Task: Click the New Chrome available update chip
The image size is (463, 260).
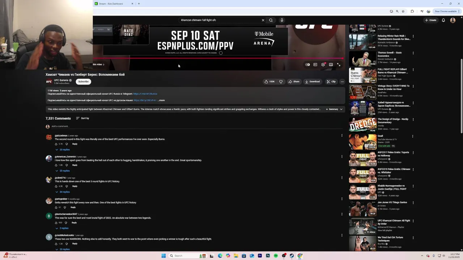Action: coord(447,11)
